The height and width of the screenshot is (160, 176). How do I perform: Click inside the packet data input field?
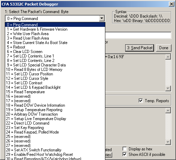[x=138, y=35]
